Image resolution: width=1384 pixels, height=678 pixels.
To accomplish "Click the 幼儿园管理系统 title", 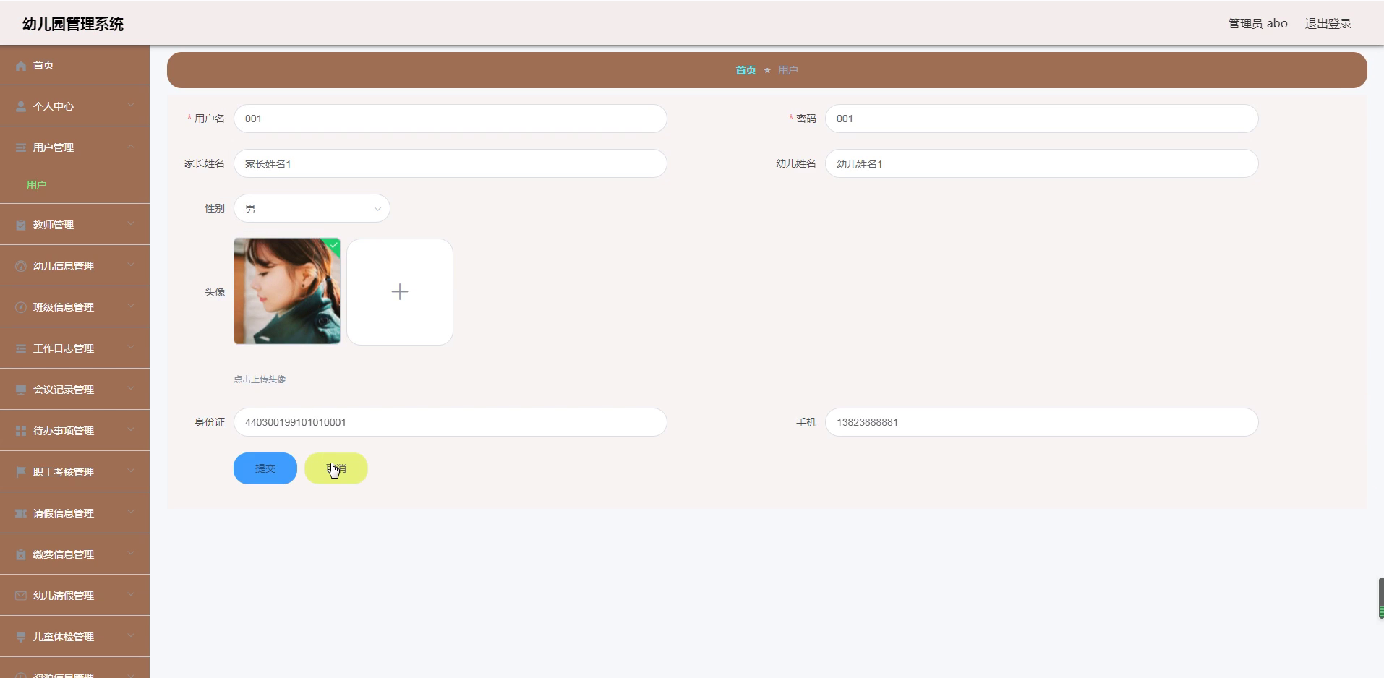I will point(73,24).
